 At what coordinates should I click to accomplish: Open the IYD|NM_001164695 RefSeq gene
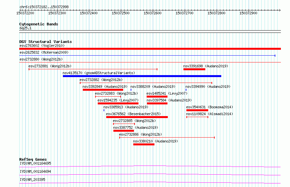pyautogui.click(x=35, y=163)
